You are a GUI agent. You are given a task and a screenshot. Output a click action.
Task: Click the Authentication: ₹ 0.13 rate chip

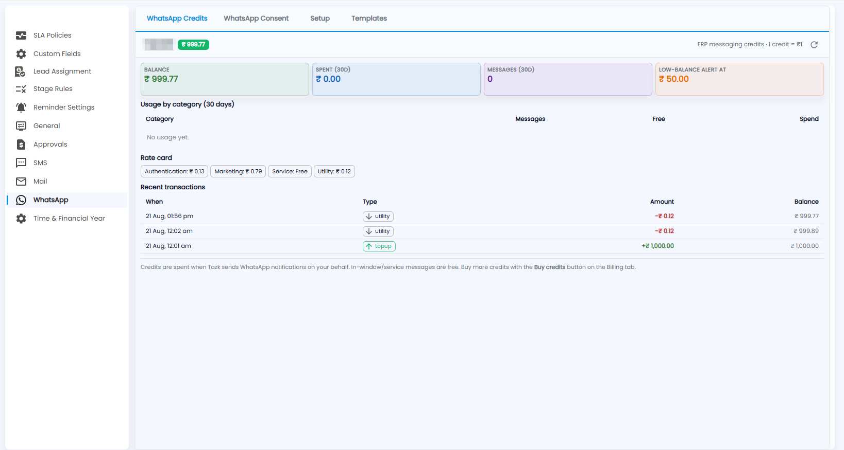[174, 172]
